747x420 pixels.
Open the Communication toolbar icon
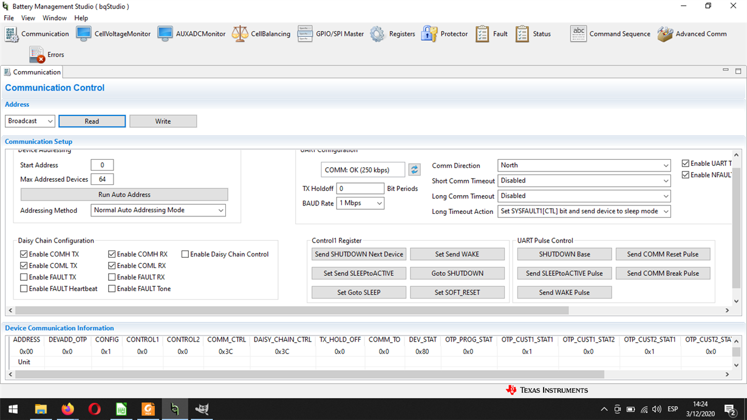[x=12, y=34]
